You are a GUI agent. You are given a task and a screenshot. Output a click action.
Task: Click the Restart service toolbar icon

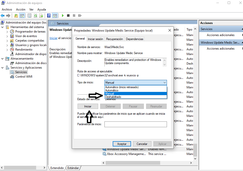80,16
